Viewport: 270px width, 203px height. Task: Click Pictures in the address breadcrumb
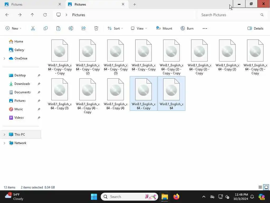pyautogui.click(x=79, y=15)
